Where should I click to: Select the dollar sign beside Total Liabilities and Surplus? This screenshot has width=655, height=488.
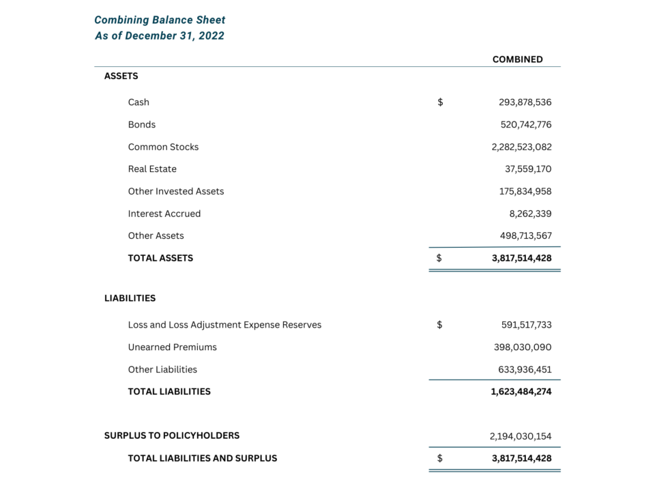(440, 459)
